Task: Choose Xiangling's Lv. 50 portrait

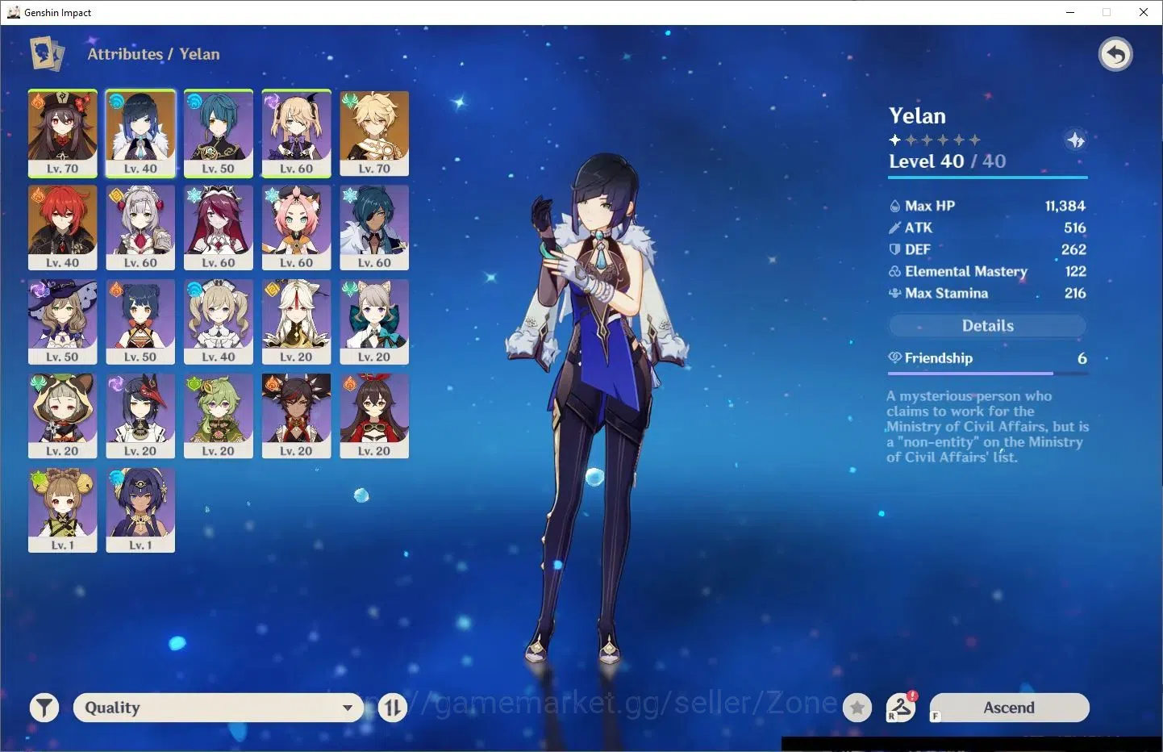Action: click(140, 322)
